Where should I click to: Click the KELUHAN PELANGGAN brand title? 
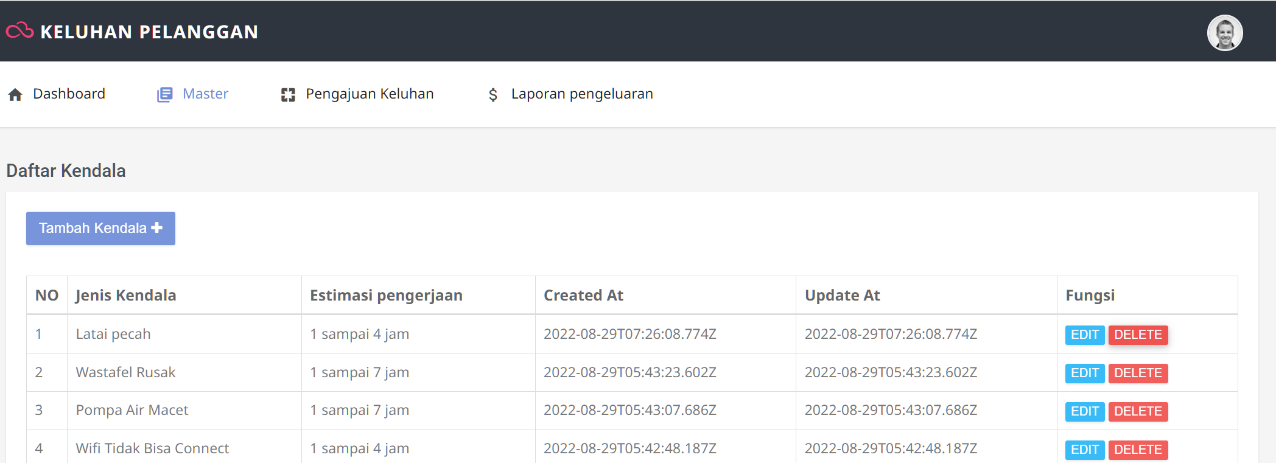(x=149, y=32)
